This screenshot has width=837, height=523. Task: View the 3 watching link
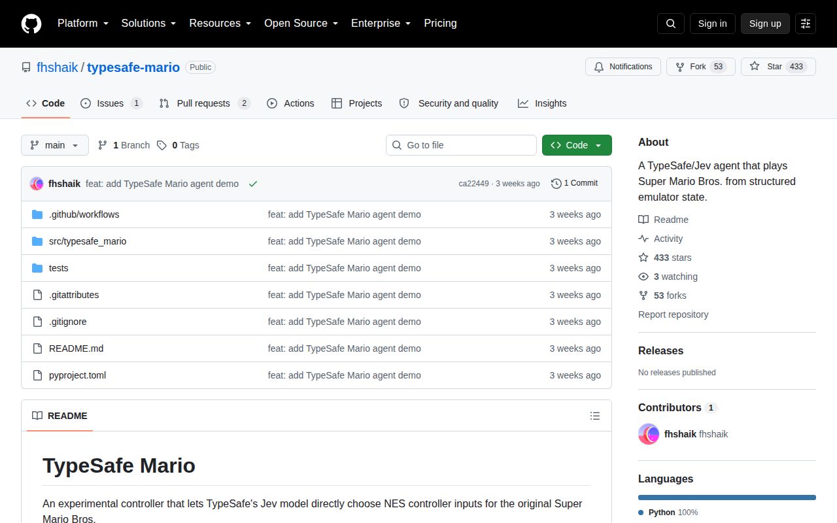click(668, 277)
